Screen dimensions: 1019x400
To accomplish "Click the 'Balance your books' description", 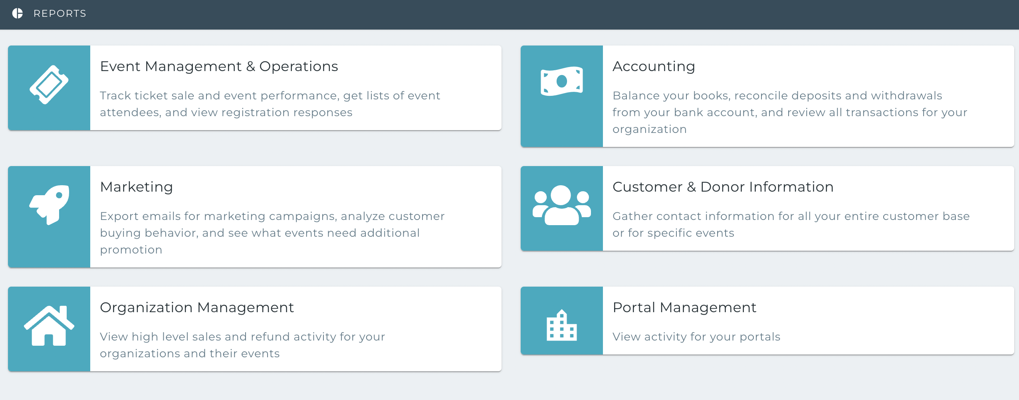I will [790, 112].
